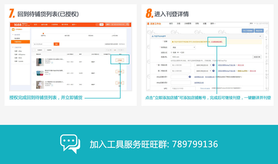Select Lazada entry in 1688 sidebar

19,61
